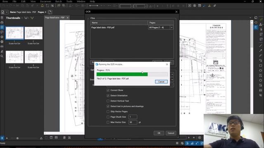Screen dimensions: 264x148
Task: Close the Page label data - PDF tab
Action: tap(68, 18)
